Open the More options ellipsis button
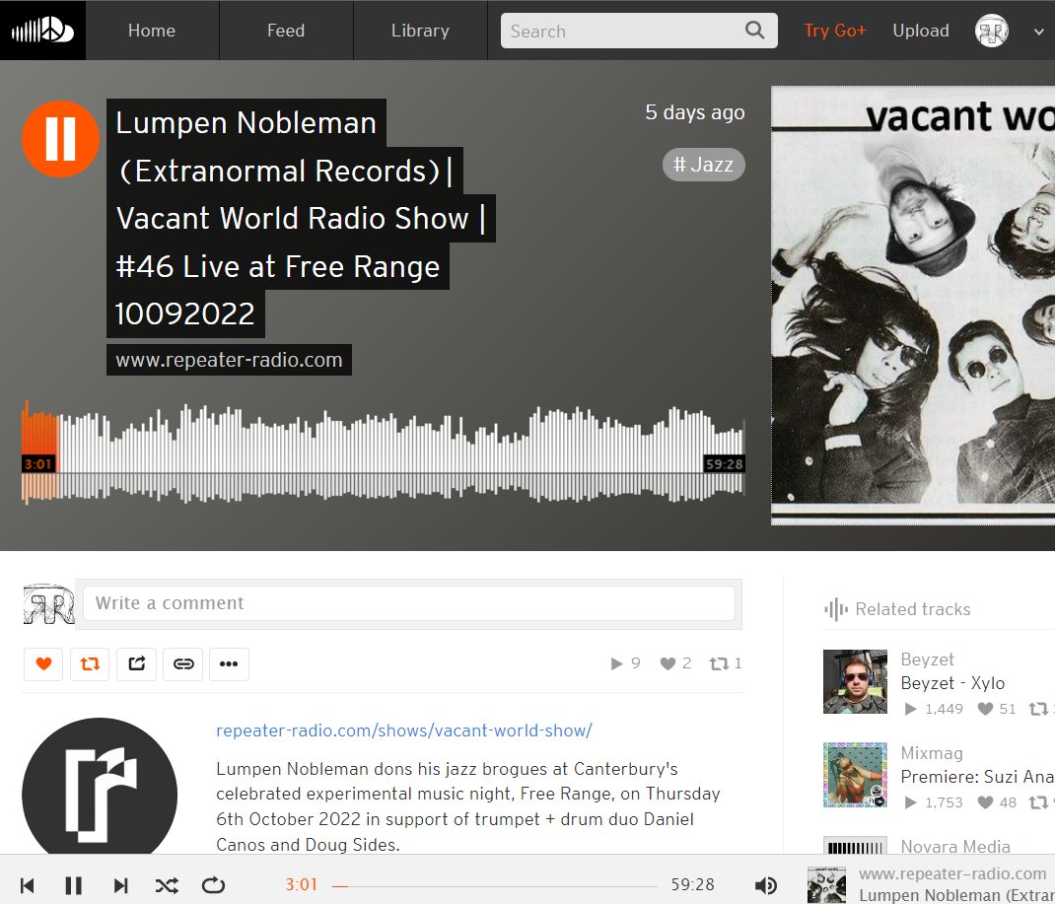Image resolution: width=1055 pixels, height=904 pixels. (x=229, y=663)
